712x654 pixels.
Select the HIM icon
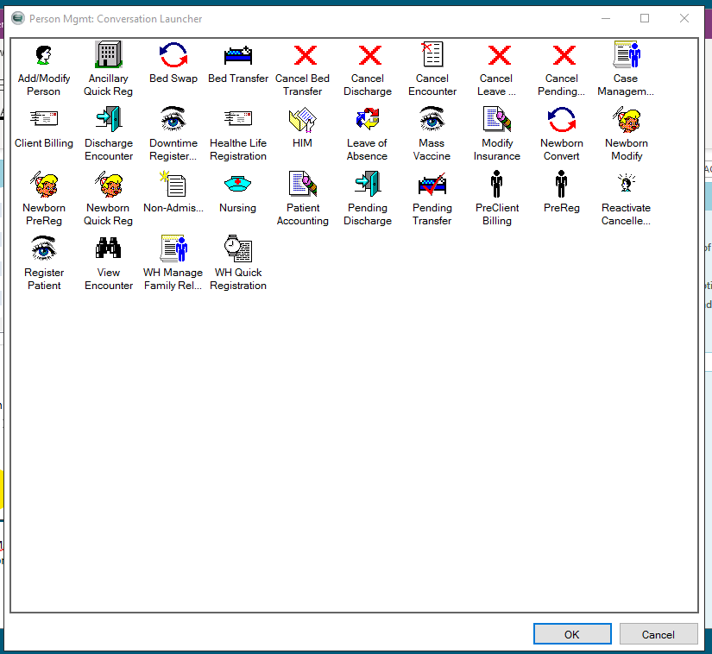[303, 120]
